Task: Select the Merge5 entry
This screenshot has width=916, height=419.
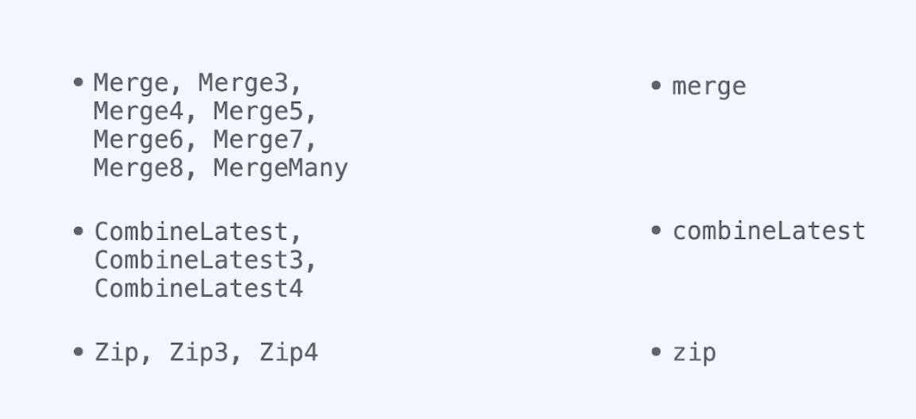Action: (x=258, y=111)
